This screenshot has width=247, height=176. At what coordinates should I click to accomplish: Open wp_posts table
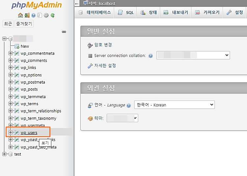point(29,89)
